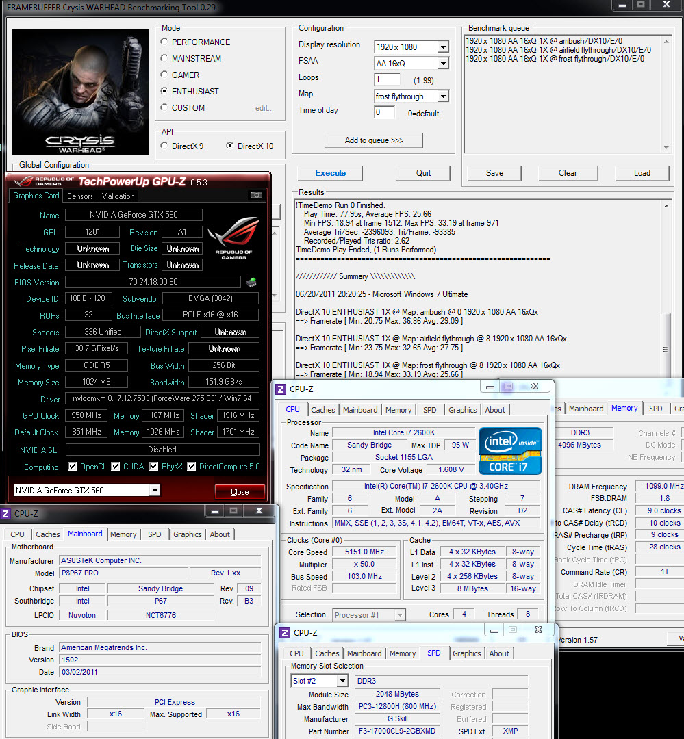The image size is (684, 739).
Task: Open the FSAA AA 16xQ dropdown
Action: pos(442,63)
